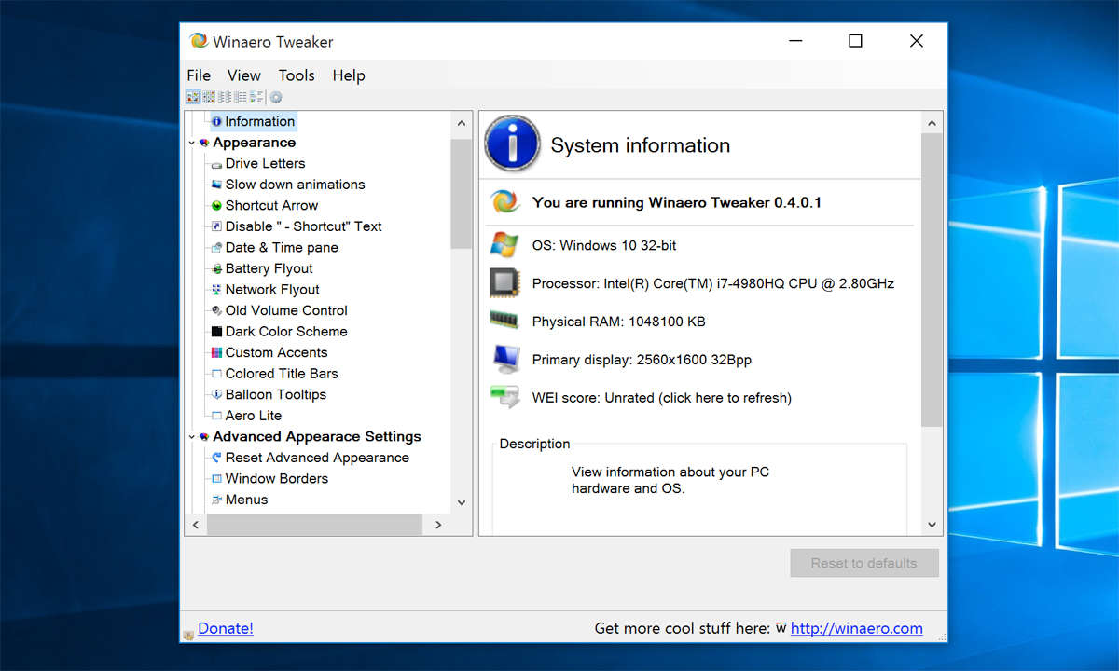Select the Date & Time pane item
The image size is (1119, 671).
click(x=282, y=248)
